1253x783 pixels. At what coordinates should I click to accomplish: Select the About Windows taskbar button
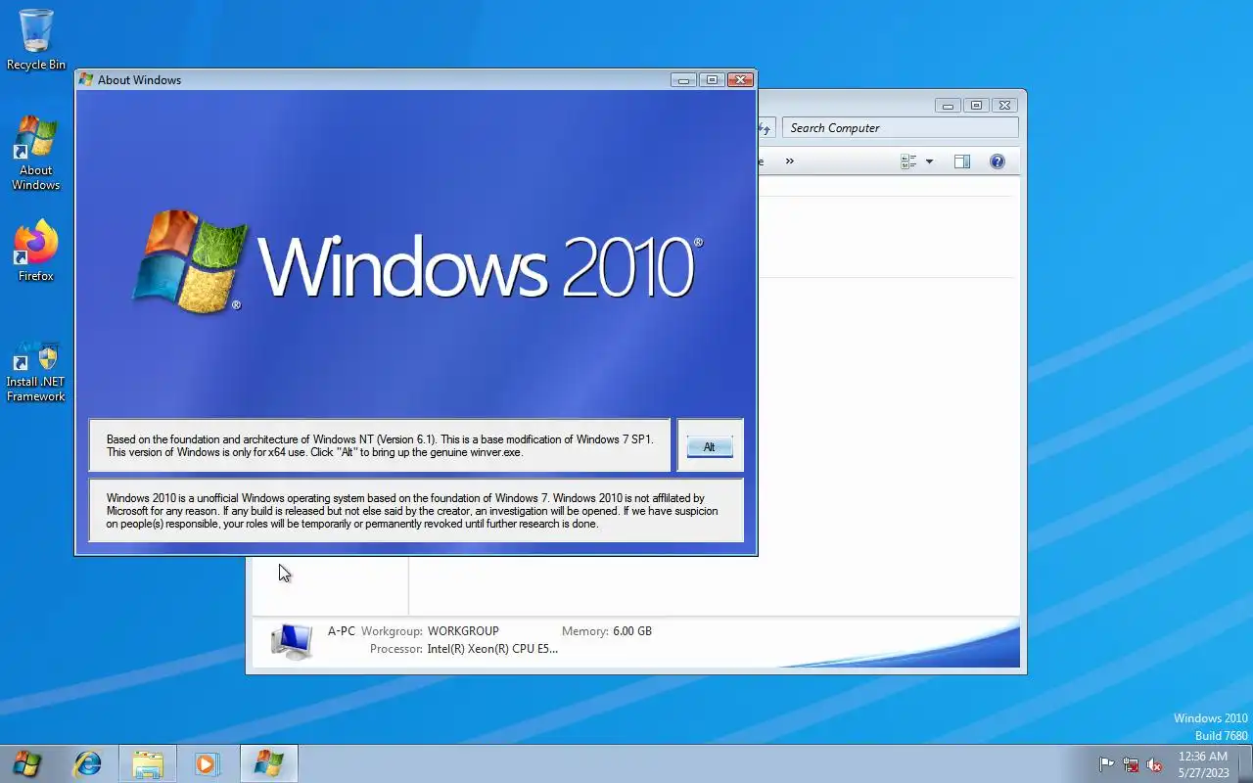click(x=268, y=763)
